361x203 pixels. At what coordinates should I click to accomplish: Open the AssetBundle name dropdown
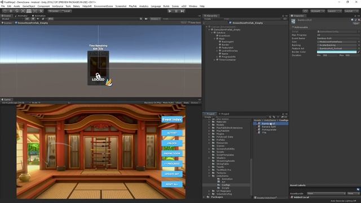tap(326, 193)
